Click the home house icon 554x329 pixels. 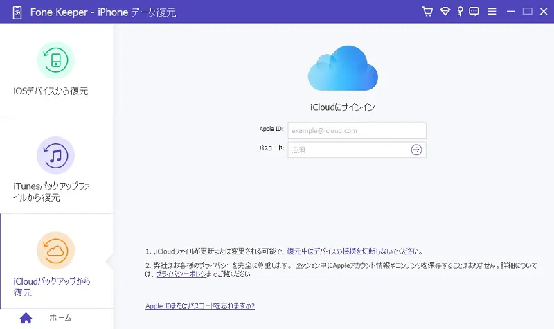click(26, 318)
